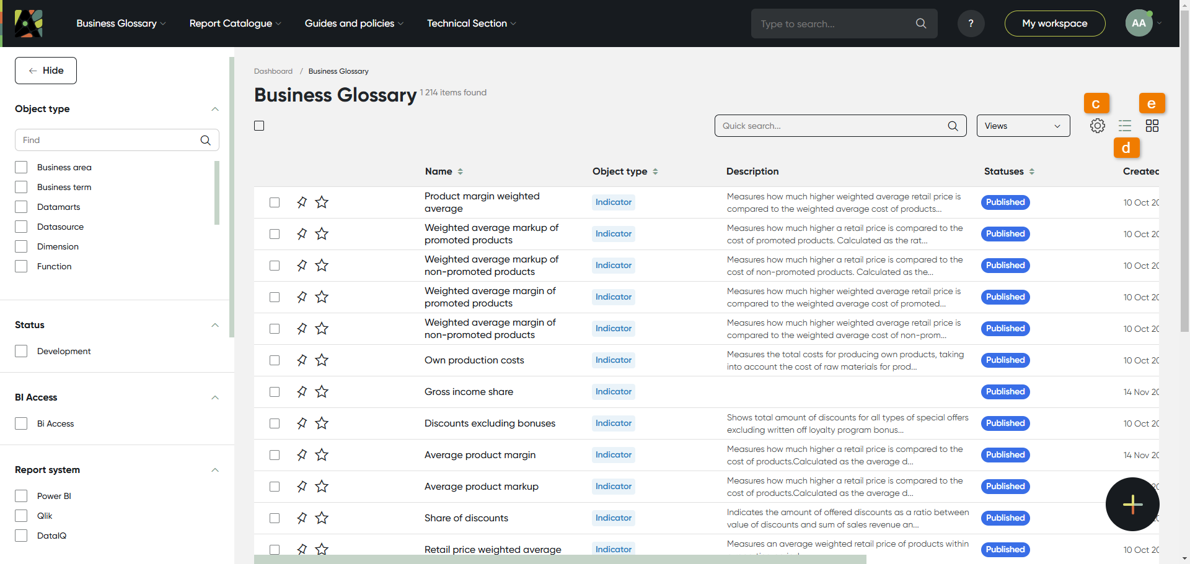Open the Views dropdown
1190x564 pixels.
1023,126
